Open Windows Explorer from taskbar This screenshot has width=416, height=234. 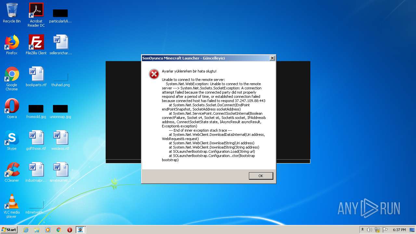37,230
